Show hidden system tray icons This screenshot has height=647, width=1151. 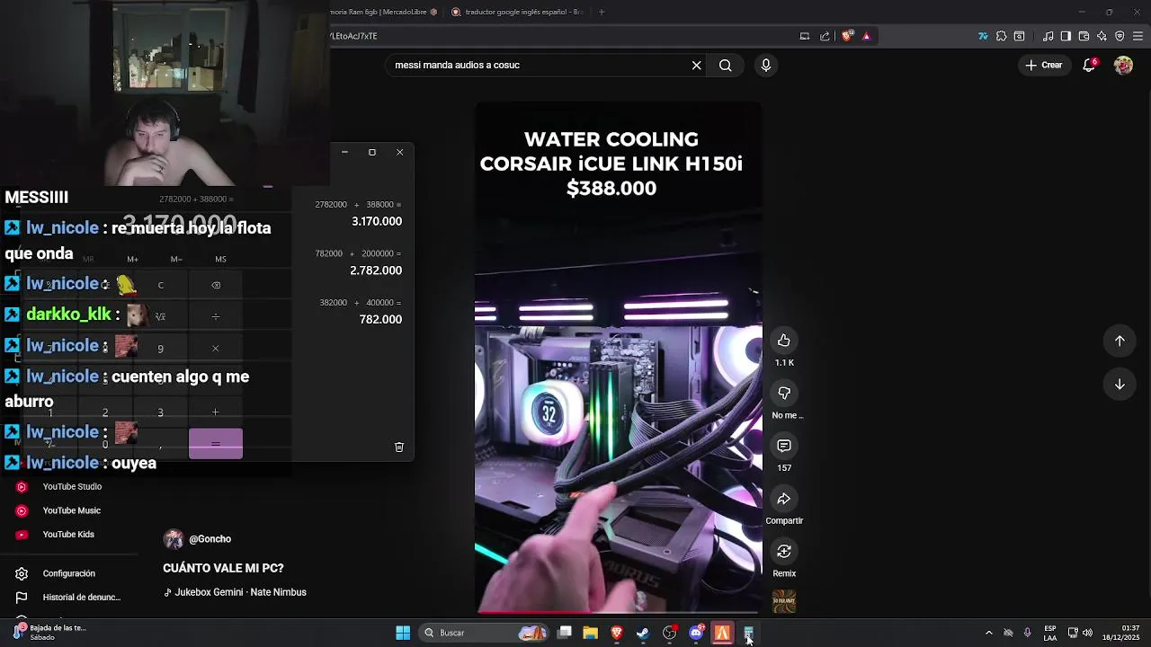coord(989,633)
